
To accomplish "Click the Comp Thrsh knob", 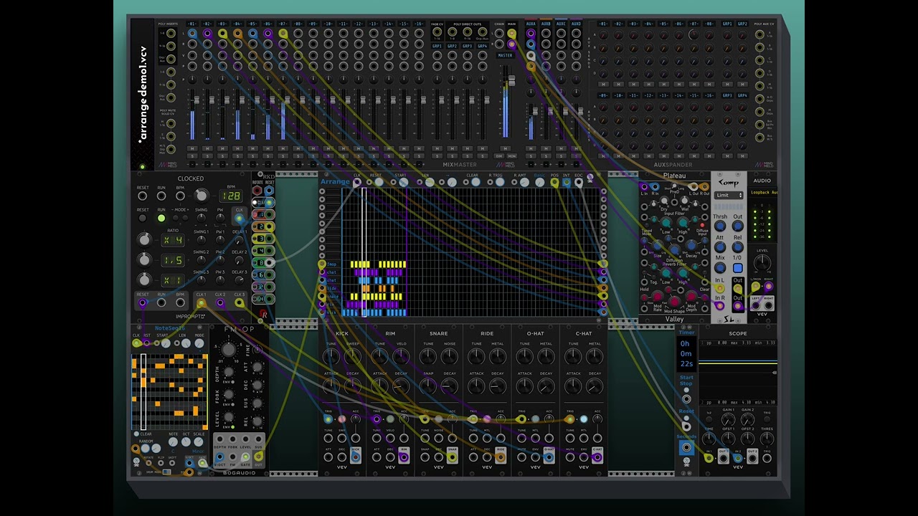I will click(x=719, y=226).
